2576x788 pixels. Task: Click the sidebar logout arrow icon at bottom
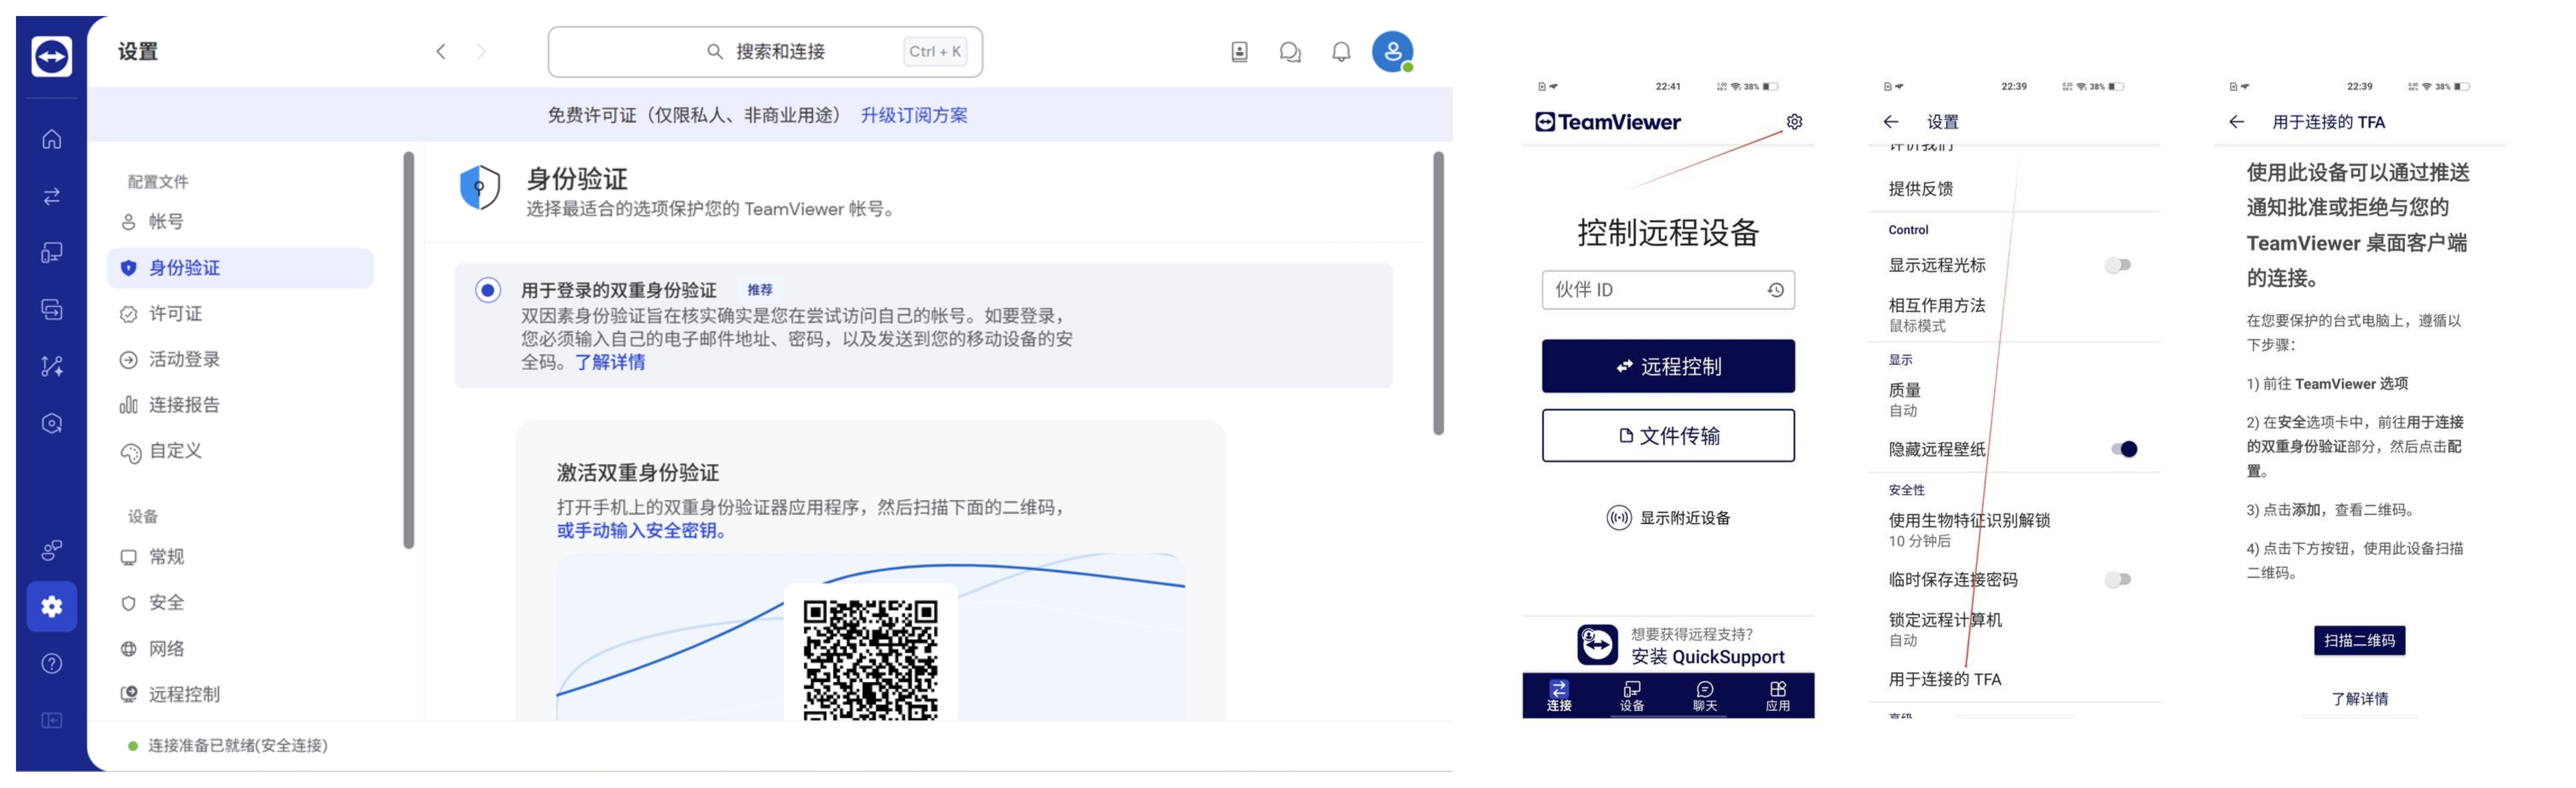52,721
